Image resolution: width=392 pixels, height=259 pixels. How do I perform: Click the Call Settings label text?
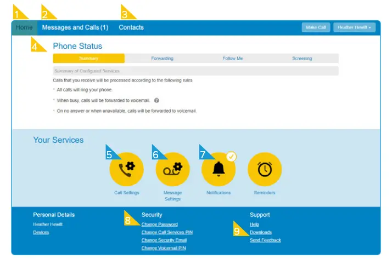coord(126,193)
